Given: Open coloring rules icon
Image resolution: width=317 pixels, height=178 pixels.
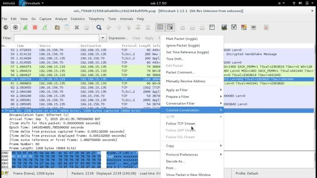Looking at the screenshot, I should click(244, 27).
